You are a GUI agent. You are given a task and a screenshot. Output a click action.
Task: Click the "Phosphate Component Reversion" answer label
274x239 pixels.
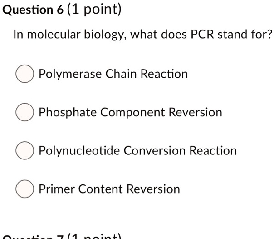pyautogui.click(x=130, y=112)
